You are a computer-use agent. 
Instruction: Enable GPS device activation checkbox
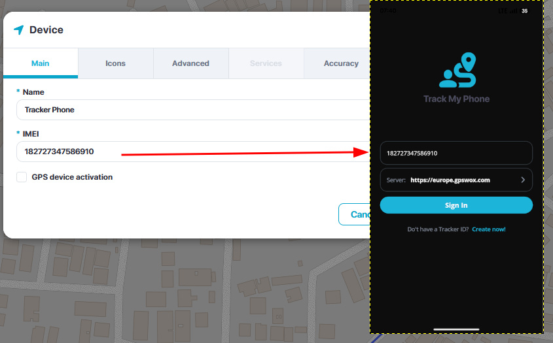point(22,177)
